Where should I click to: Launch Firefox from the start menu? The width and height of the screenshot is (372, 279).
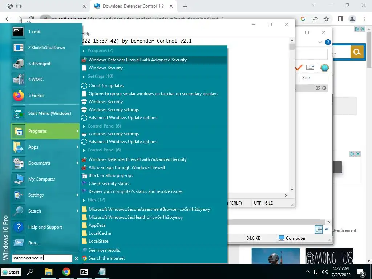click(x=45, y=96)
